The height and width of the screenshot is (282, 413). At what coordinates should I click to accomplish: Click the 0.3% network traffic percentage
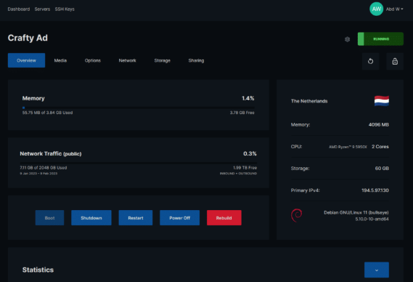pyautogui.click(x=250, y=153)
